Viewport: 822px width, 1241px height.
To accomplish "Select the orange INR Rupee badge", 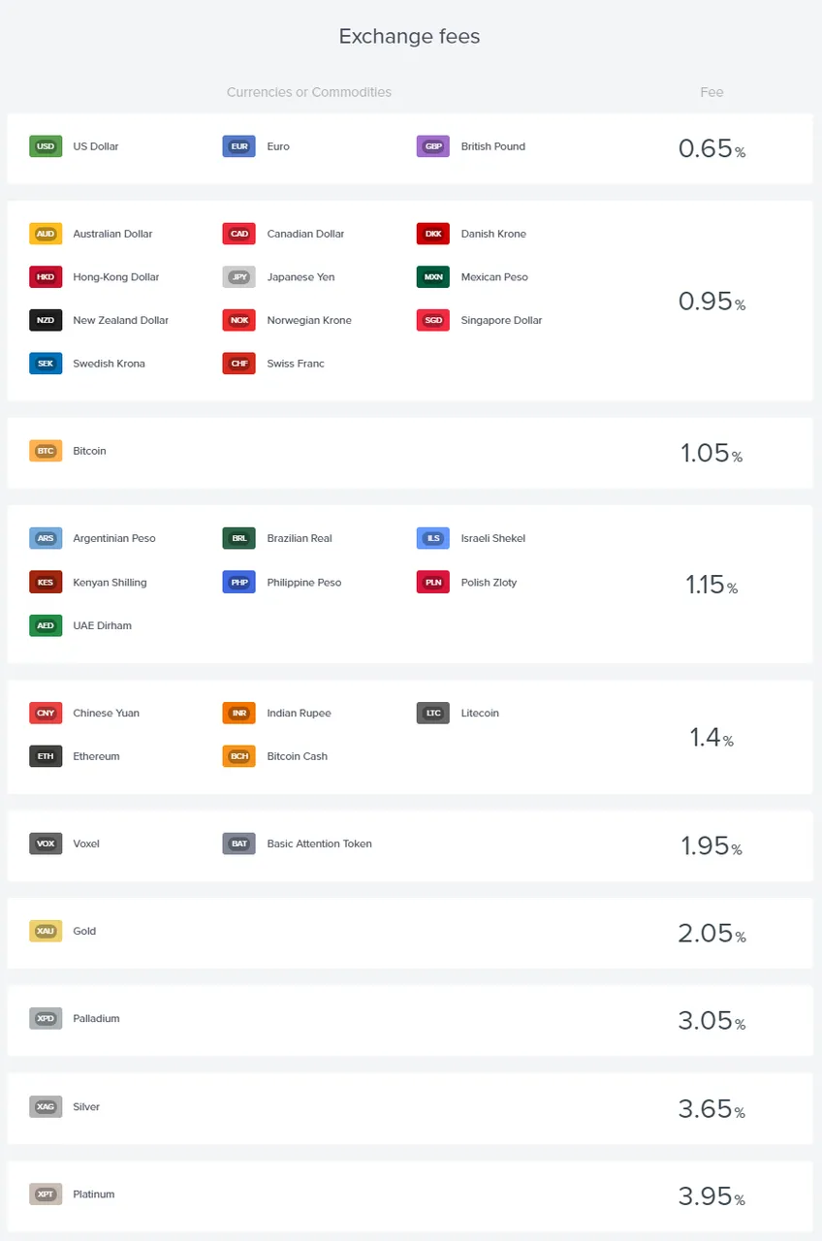I will 238,713.
